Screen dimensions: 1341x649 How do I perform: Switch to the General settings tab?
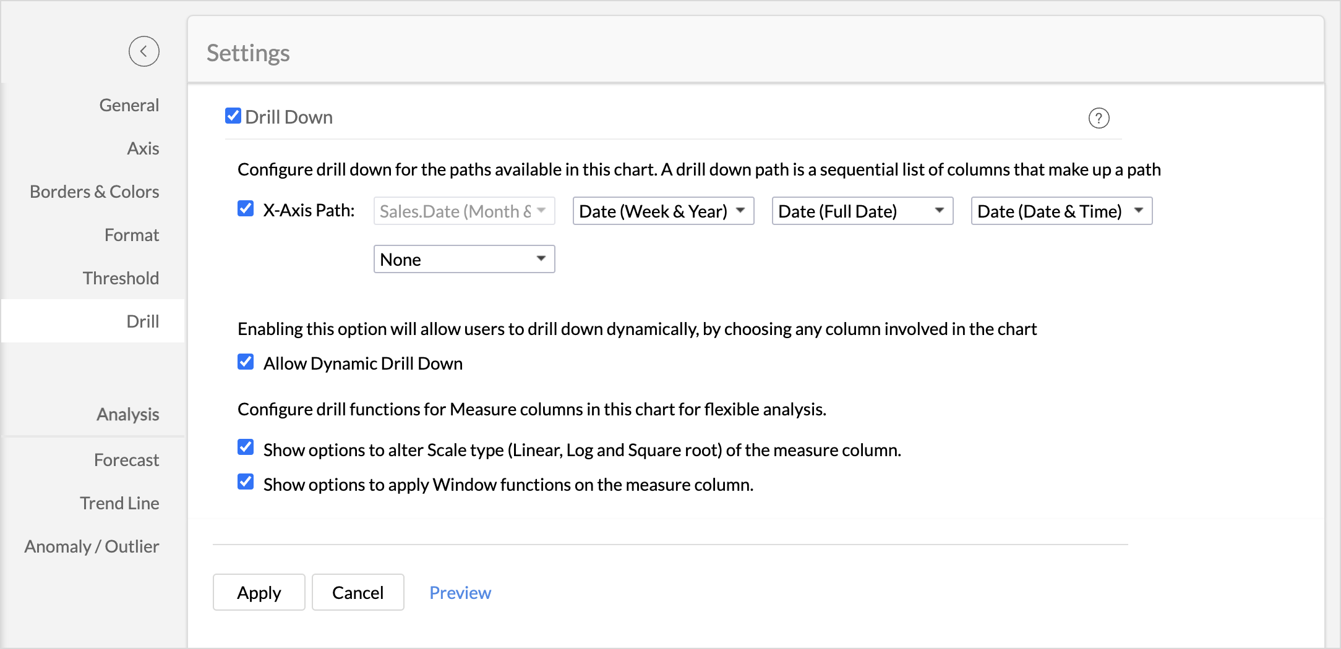[129, 105]
